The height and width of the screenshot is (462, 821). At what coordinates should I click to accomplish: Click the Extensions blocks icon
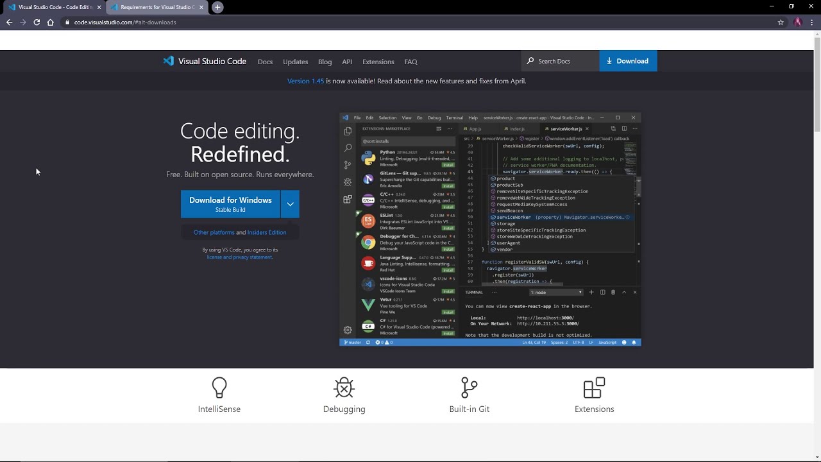click(594, 388)
